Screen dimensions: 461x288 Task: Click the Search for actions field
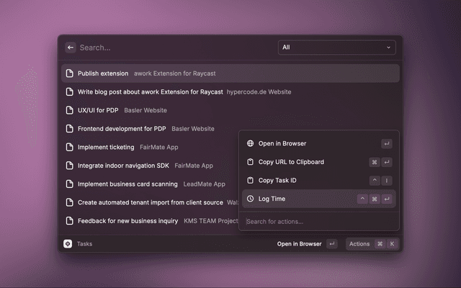(x=317, y=221)
